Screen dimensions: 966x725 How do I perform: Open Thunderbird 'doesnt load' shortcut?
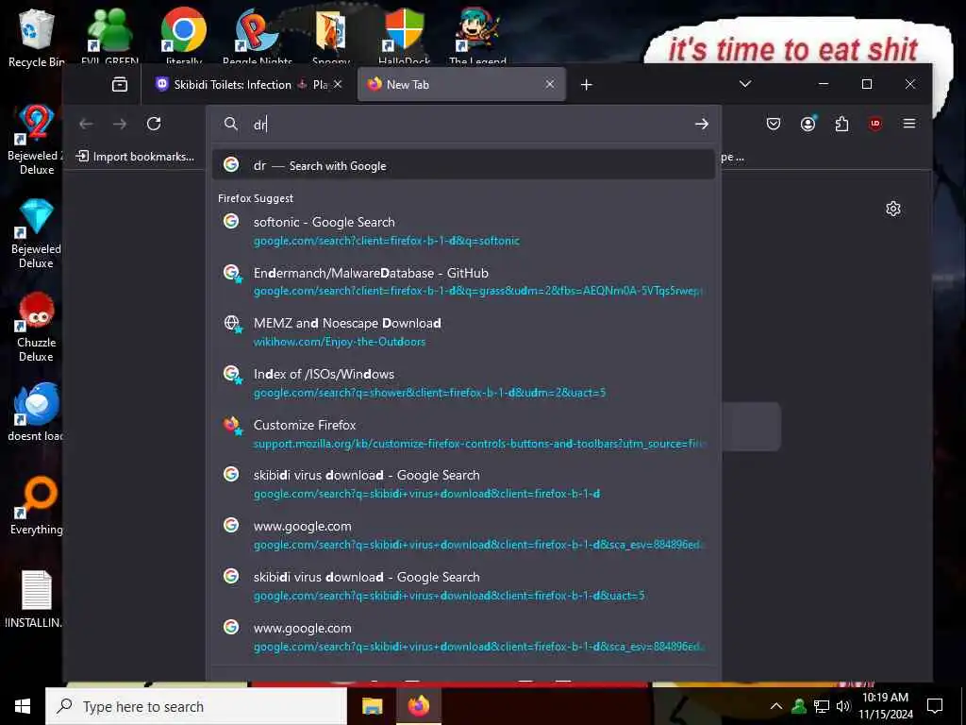pos(36,413)
